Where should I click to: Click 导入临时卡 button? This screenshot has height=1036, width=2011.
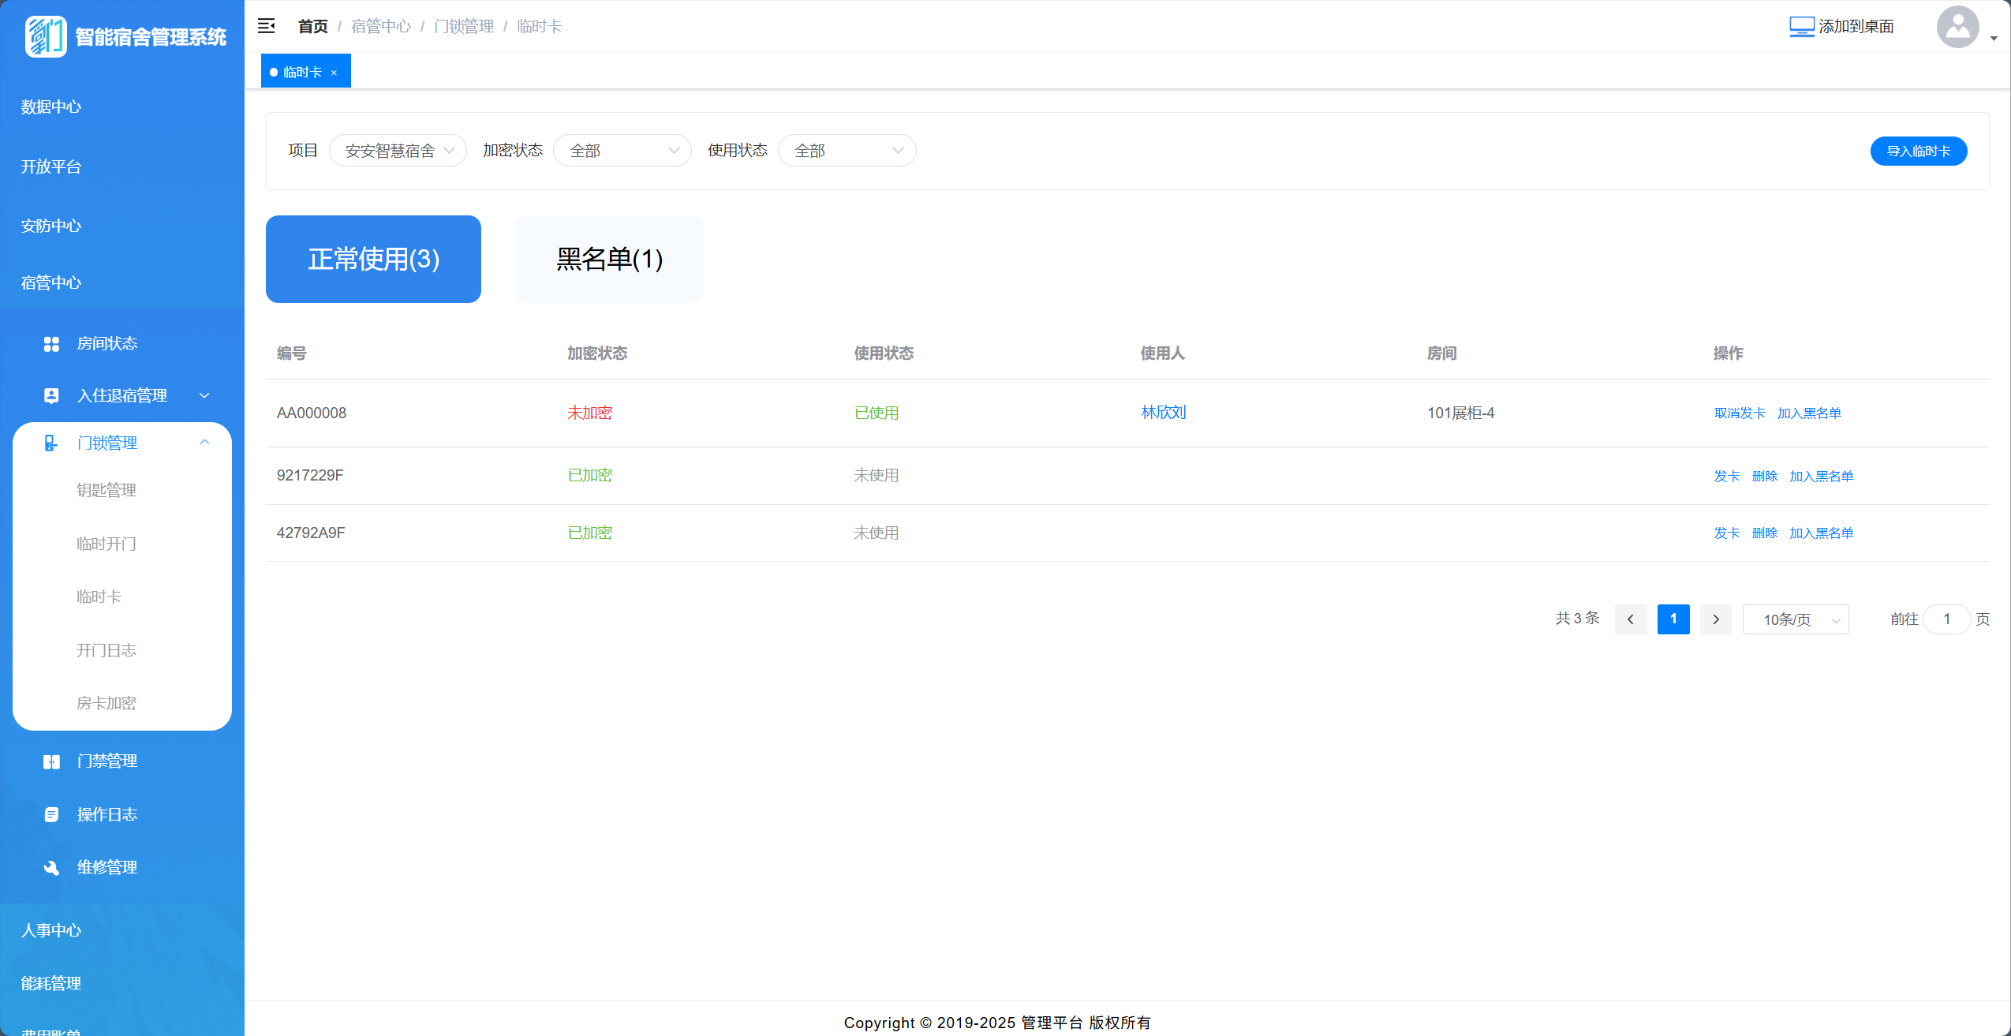(1919, 151)
